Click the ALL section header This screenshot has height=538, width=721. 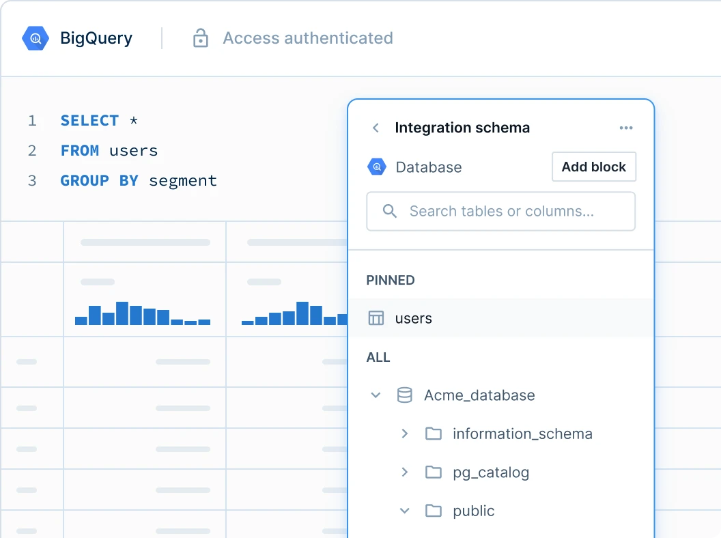pyautogui.click(x=378, y=357)
